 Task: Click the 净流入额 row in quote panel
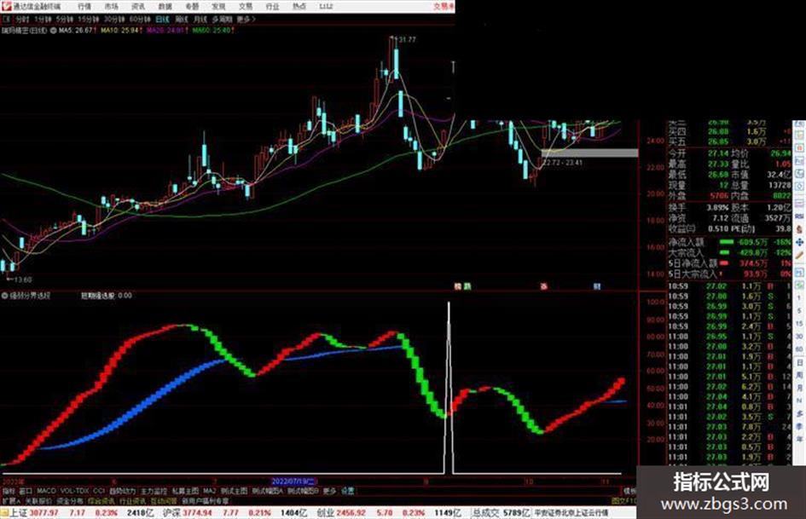(x=729, y=242)
